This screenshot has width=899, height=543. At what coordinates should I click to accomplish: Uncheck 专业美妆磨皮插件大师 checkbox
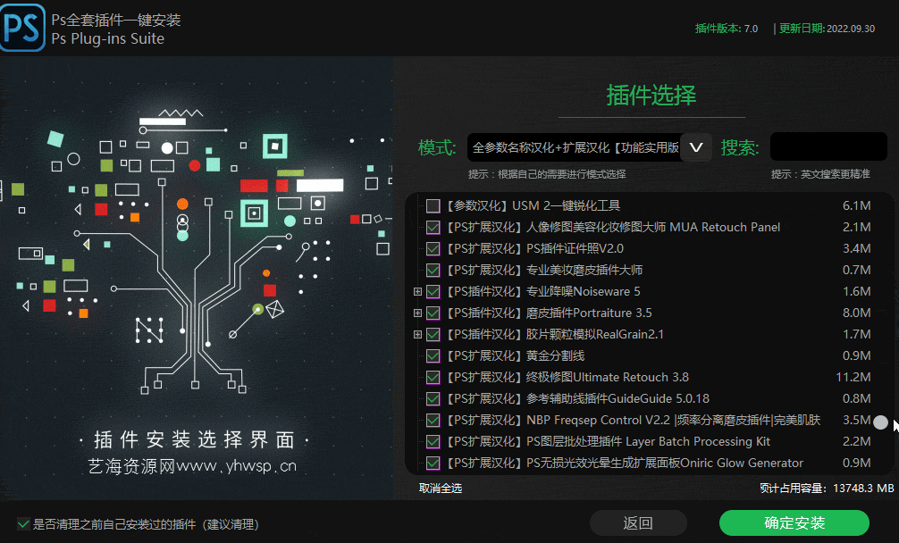[433, 271]
